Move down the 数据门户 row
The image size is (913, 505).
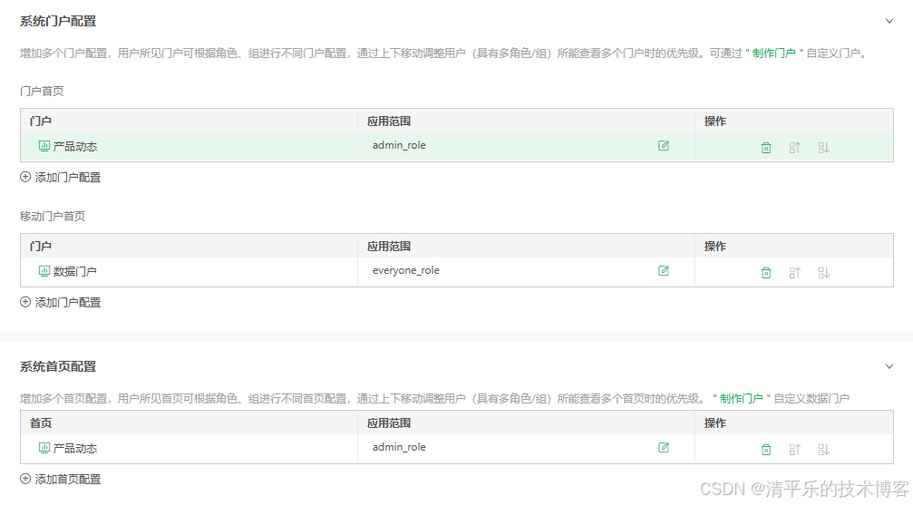coord(823,273)
